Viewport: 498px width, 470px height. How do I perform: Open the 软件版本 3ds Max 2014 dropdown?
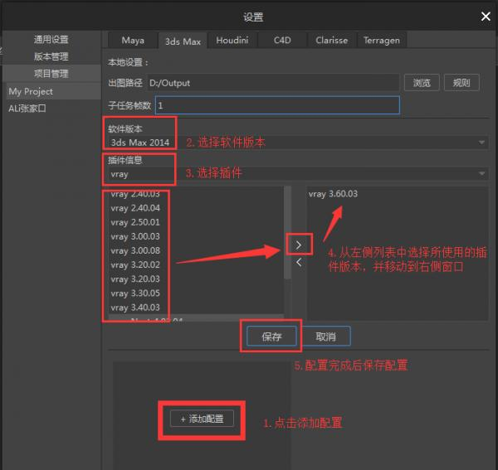click(298, 143)
